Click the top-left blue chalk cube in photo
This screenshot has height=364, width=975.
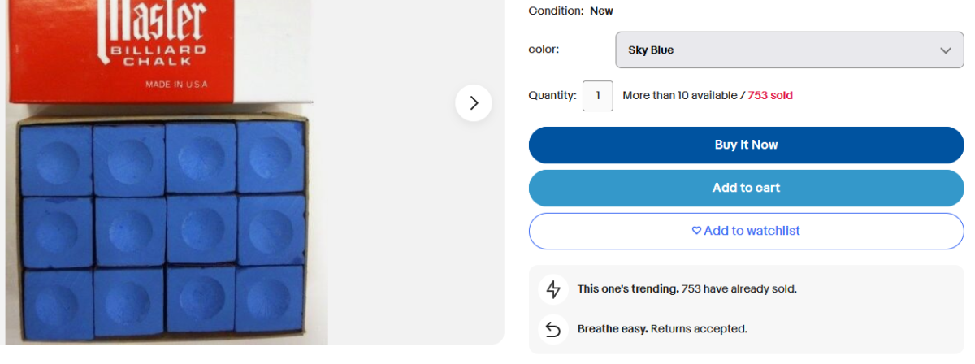click(x=55, y=158)
